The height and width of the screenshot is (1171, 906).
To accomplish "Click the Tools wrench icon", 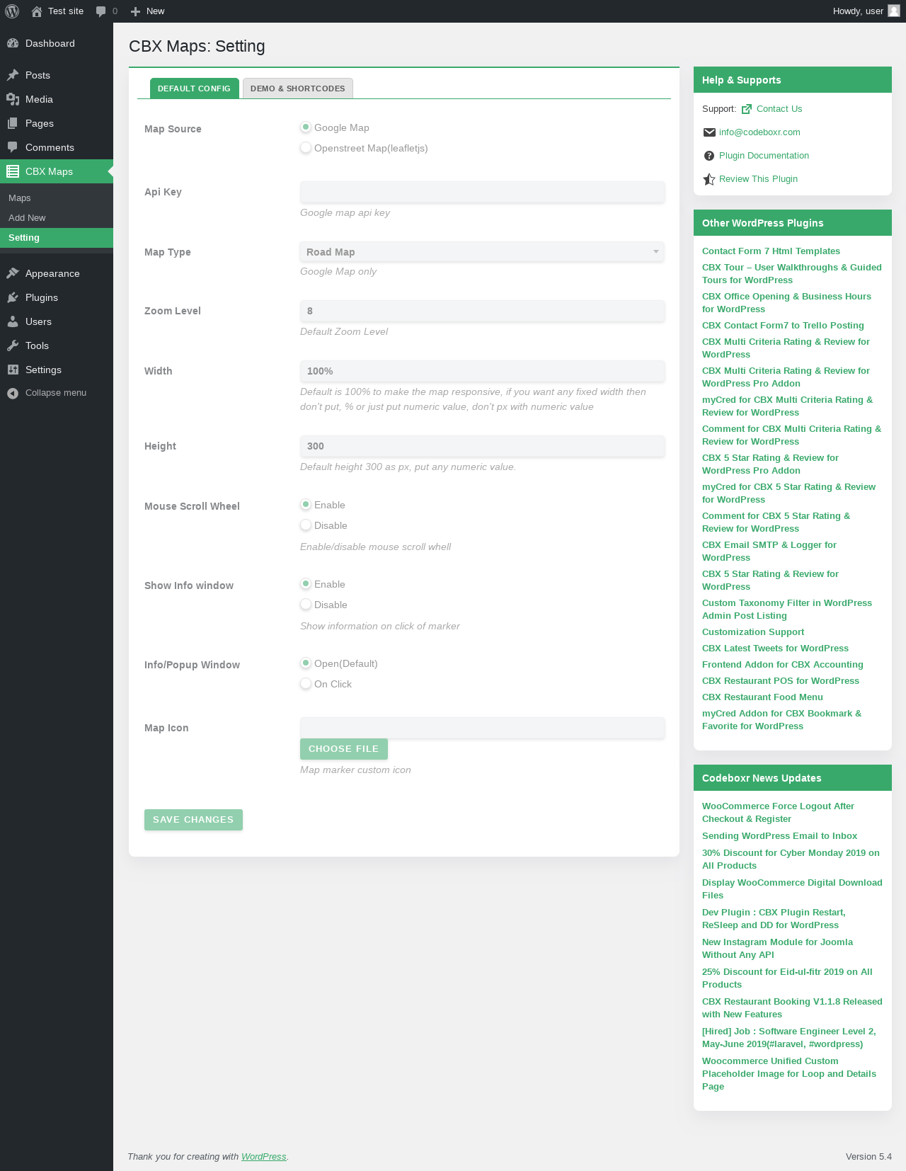I will 13,345.
